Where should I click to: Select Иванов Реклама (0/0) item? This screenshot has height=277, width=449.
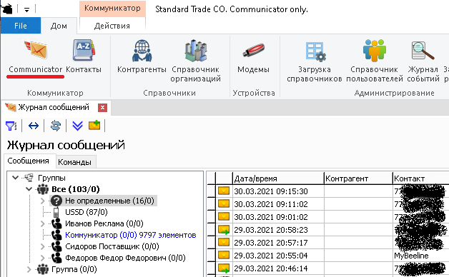point(104,223)
